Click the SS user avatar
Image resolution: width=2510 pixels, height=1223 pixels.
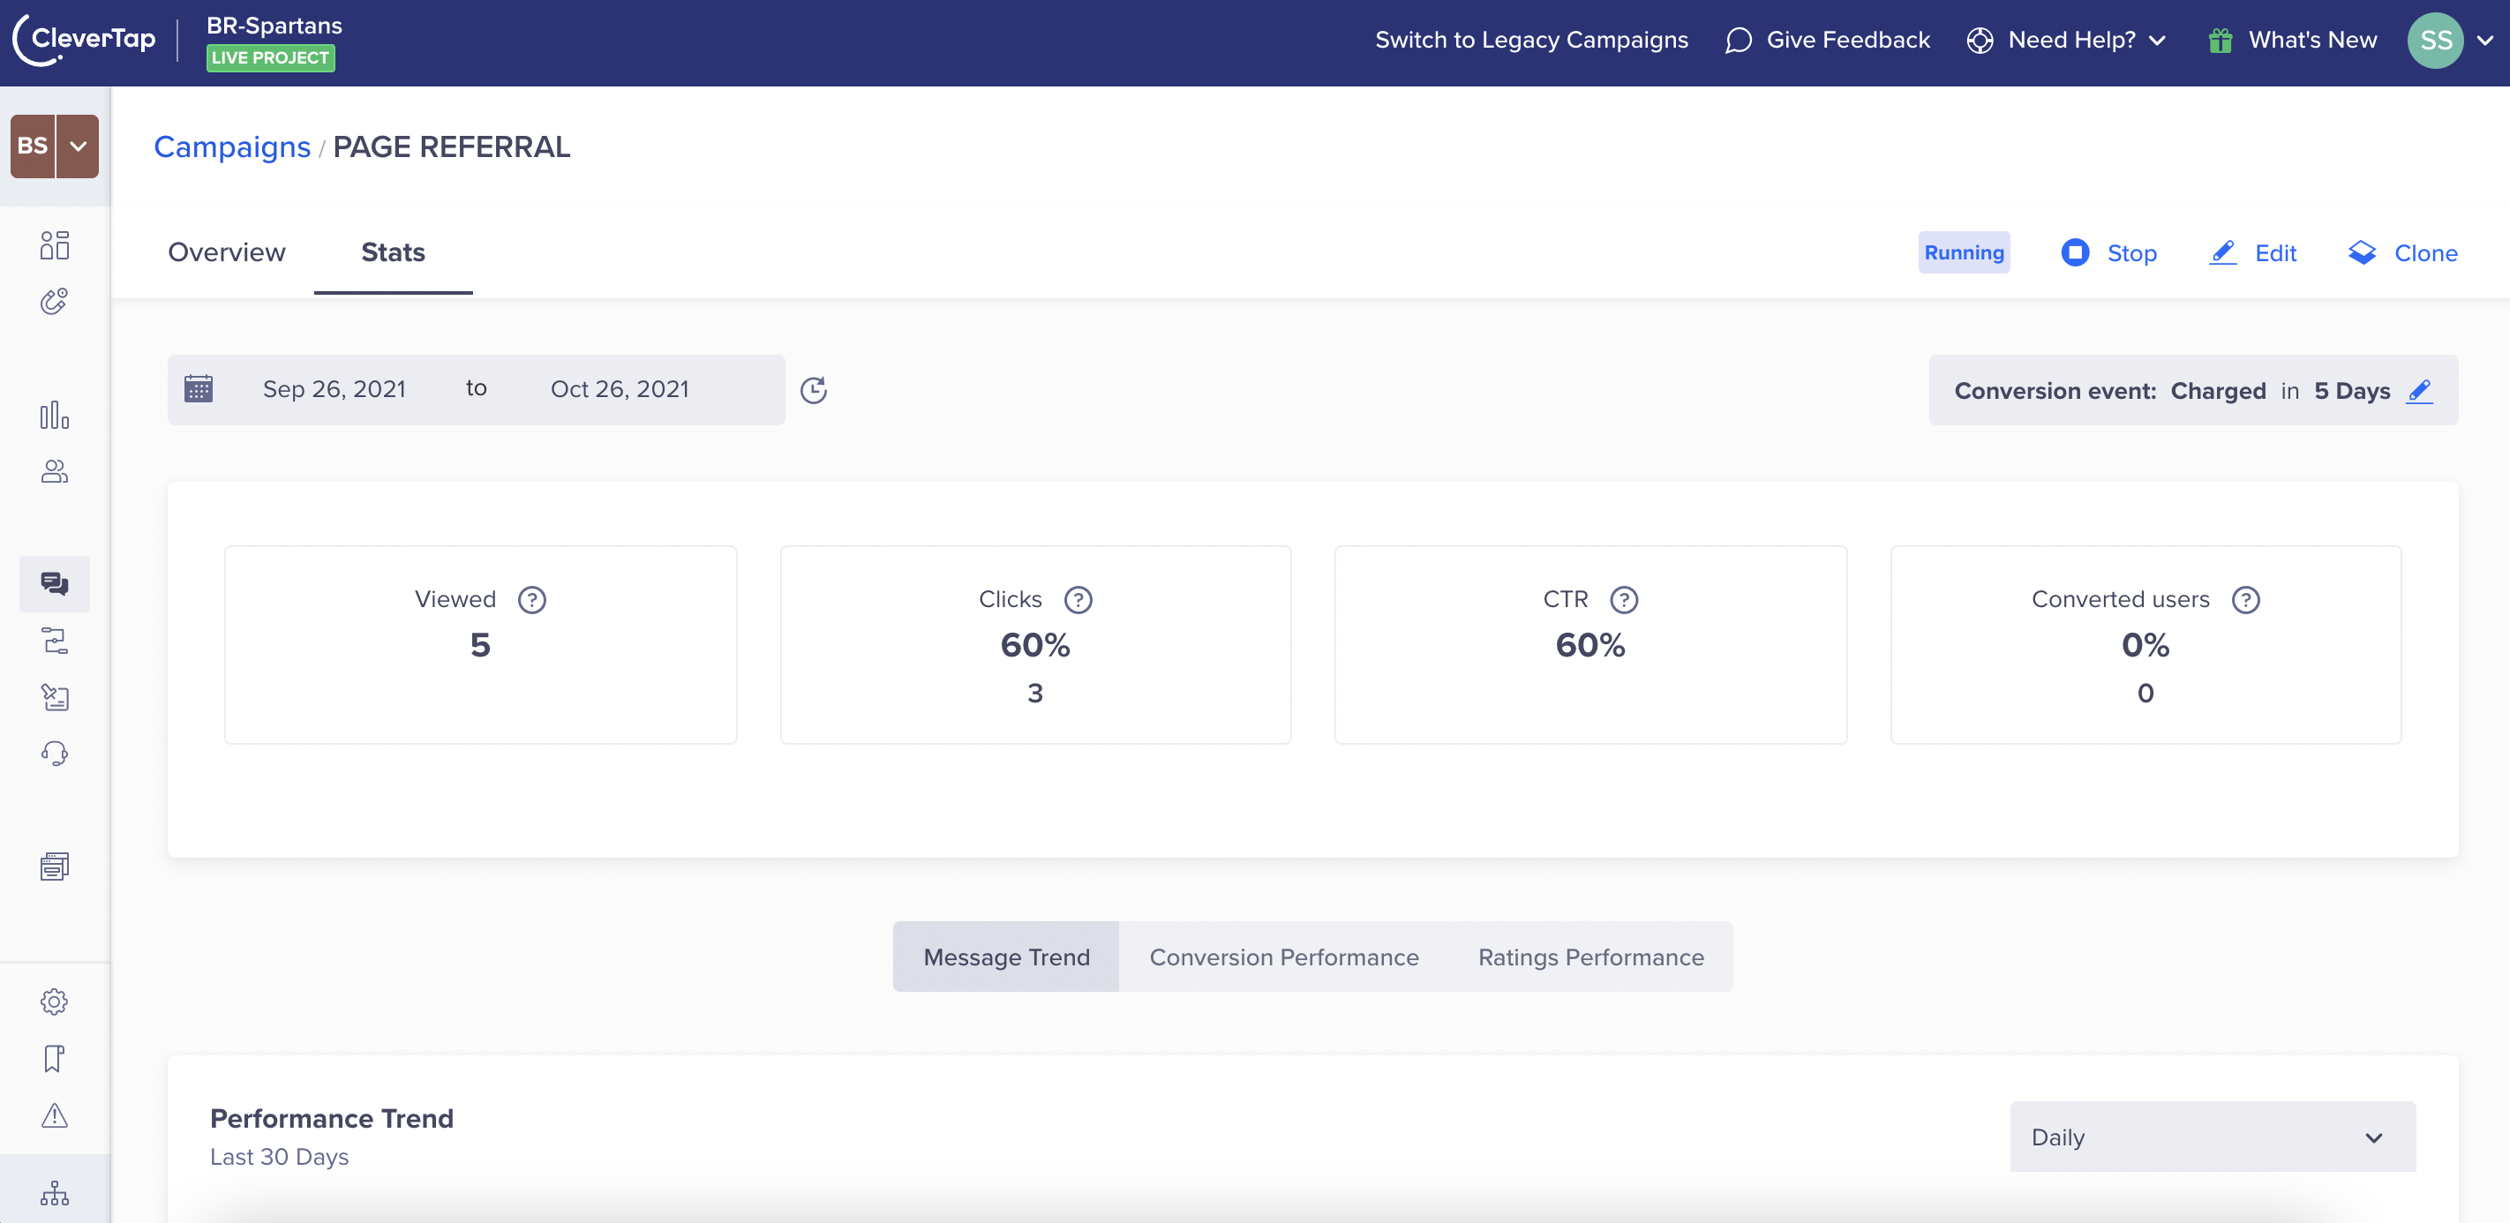click(x=2436, y=40)
